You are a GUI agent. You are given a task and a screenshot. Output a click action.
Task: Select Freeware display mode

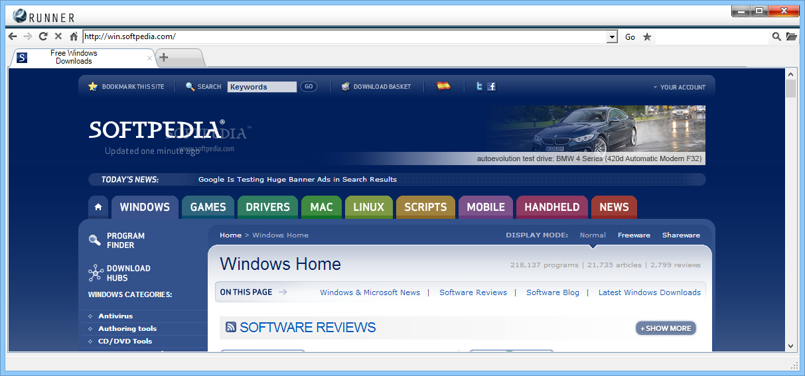pos(634,235)
